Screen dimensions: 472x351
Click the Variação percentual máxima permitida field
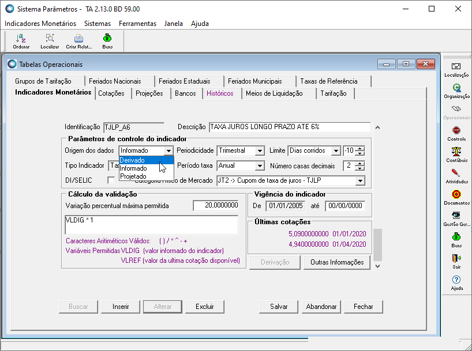pos(216,205)
